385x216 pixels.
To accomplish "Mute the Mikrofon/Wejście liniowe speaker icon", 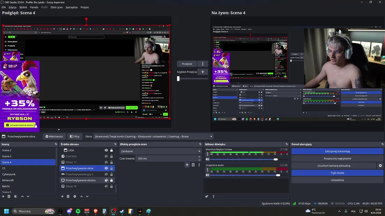I will [x=207, y=159].
